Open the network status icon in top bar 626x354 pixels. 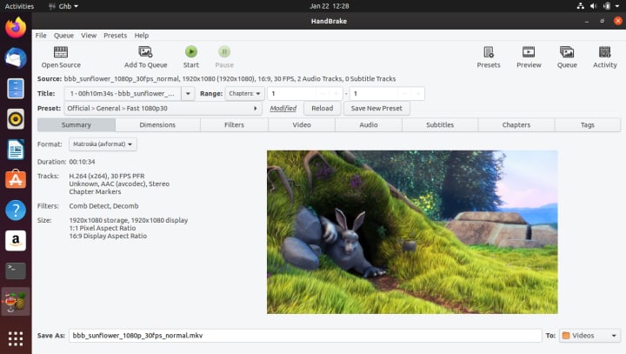tap(581, 6)
